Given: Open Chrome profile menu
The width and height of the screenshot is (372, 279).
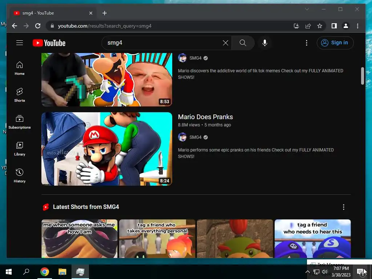Looking at the screenshot, I should click(346, 26).
